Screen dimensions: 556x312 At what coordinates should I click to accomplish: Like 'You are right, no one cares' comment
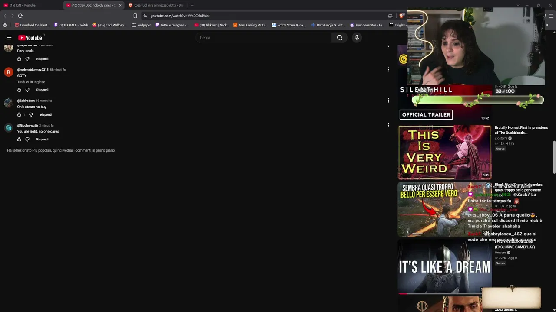19,140
